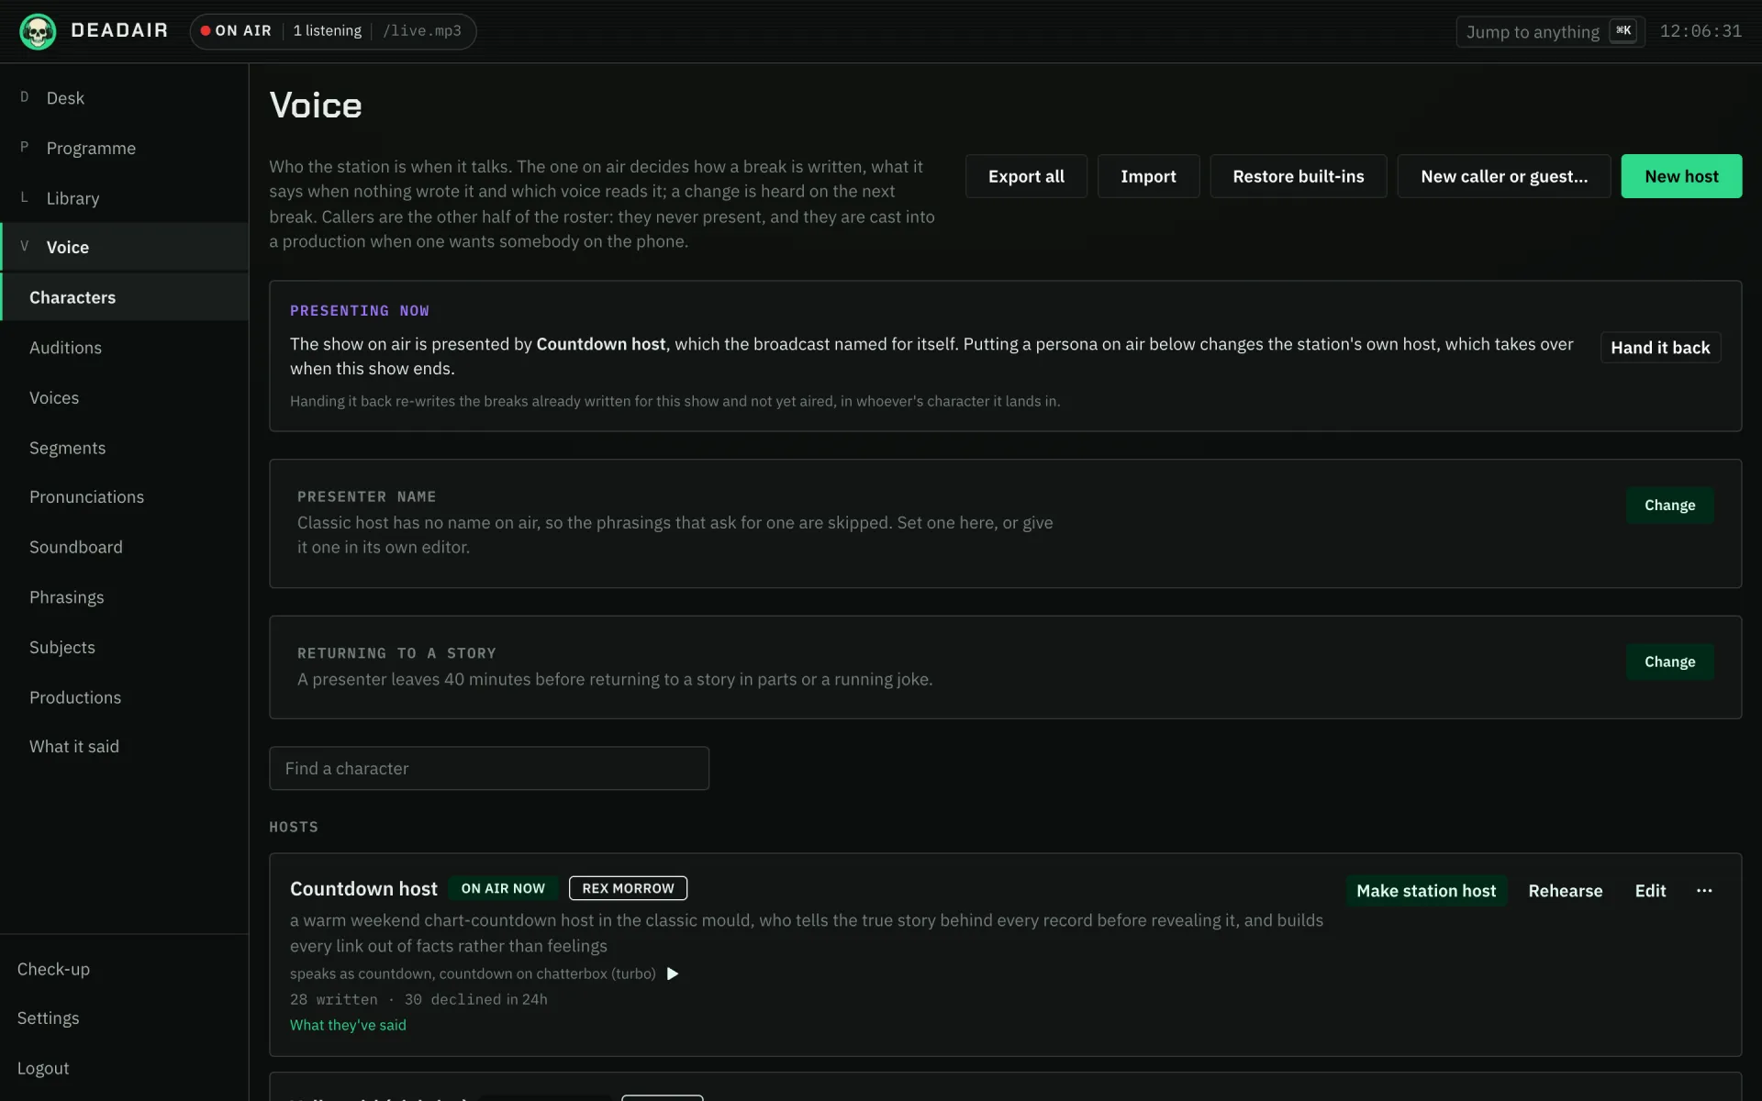Click the ON AIR status indicator

pos(237,30)
